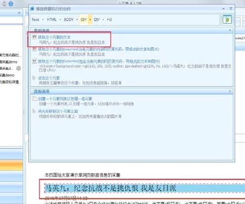Viewport: 245px width, 204px height.
Task: Click the text extraction icon in first option
Action: (34, 37)
